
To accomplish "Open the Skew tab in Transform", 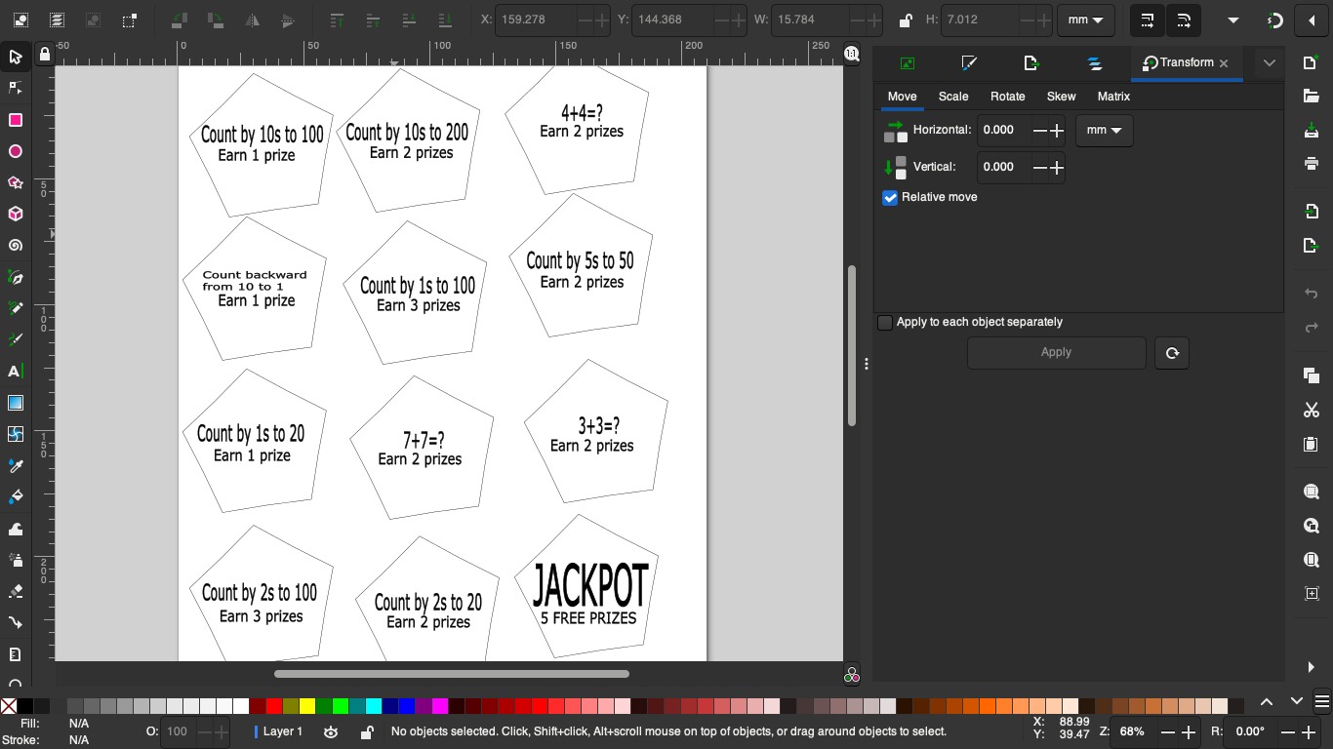I will 1061,97.
